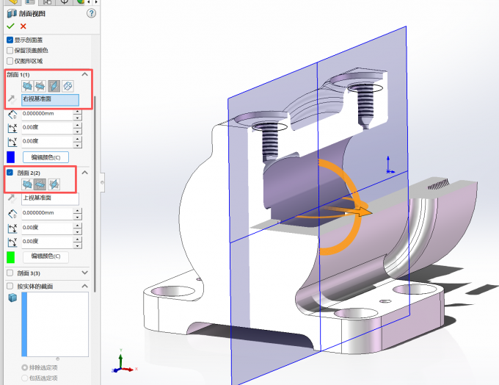
Task: Click Y rotation icon in 剖面 2
Action: [x=12, y=242]
